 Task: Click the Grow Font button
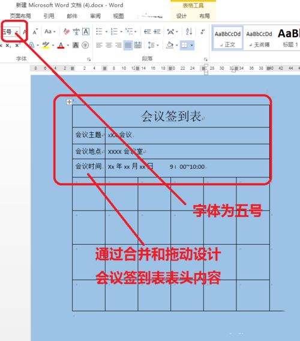[25, 32]
